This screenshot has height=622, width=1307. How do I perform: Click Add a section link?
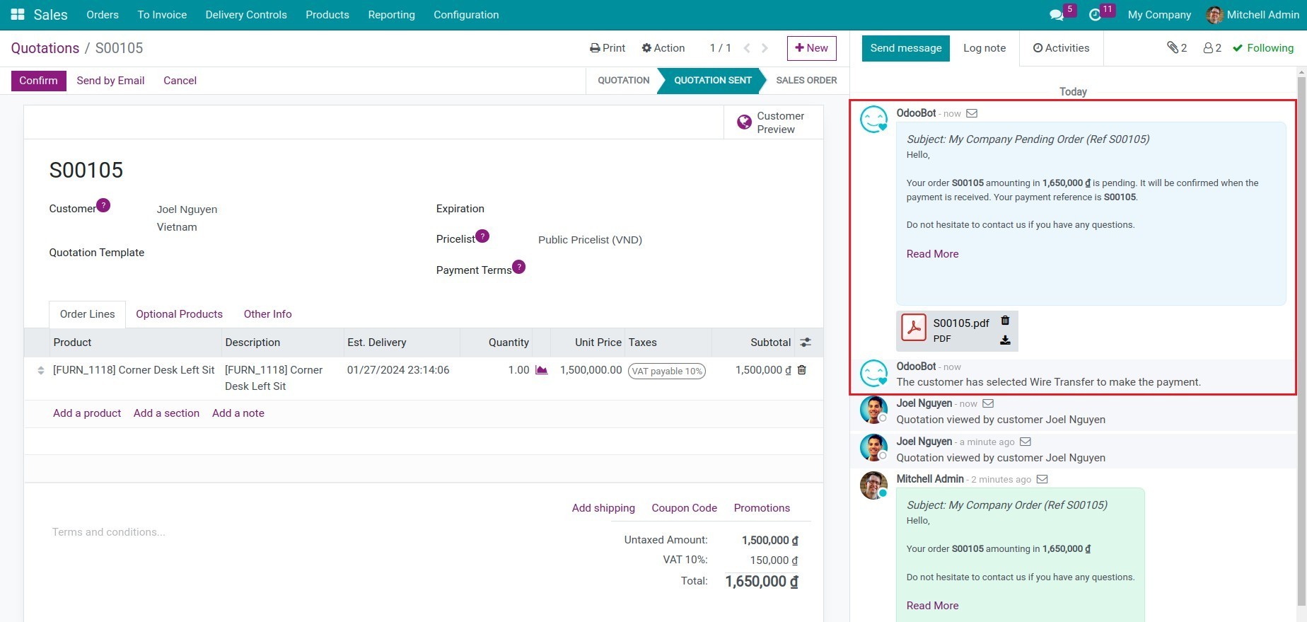tap(166, 413)
